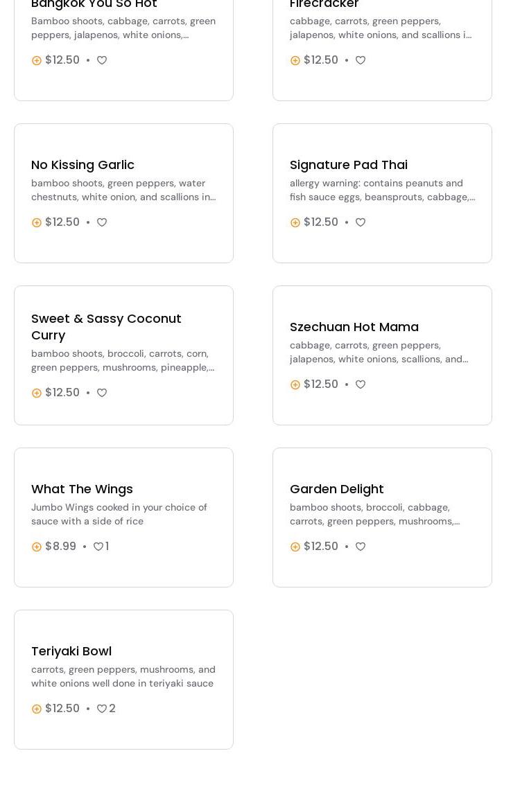This screenshot has height=787, width=520.
Task: Favorite Bangkok You So Hot with heart
Action: point(102,60)
